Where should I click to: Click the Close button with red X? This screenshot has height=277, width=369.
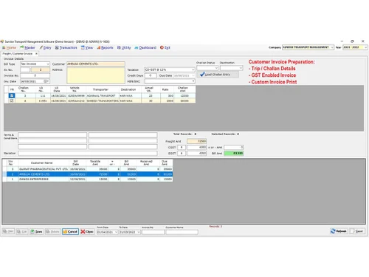[x=87, y=231]
